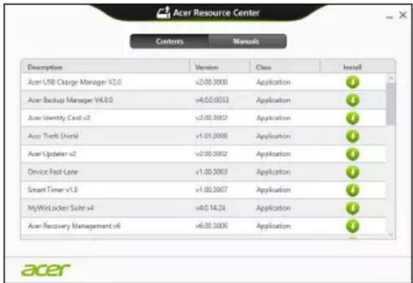
Task: Click install arrow for Acer Updater v2
Action: 352,154
